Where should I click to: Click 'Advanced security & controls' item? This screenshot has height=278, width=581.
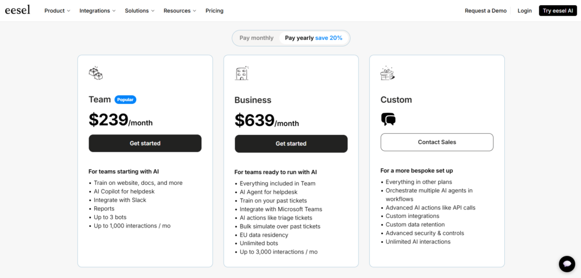(424, 233)
